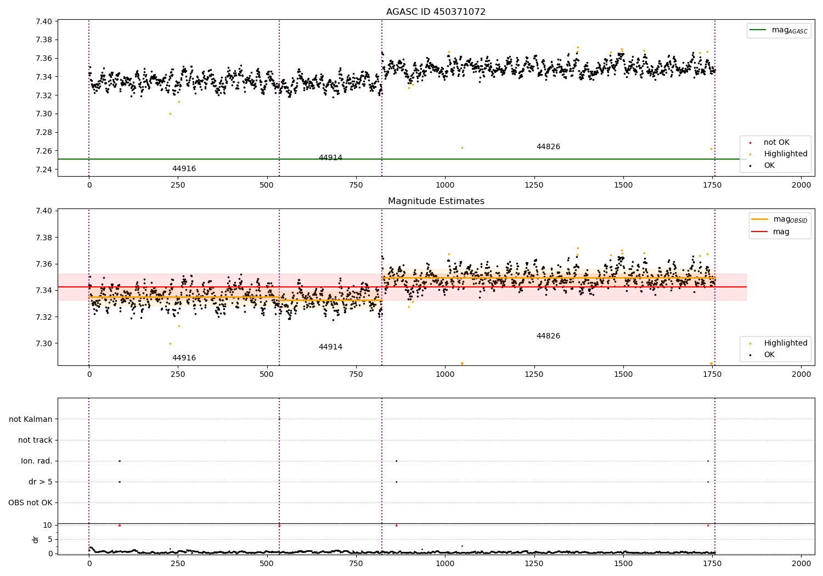Click the 'not OK' legend label
This screenshot has width=823, height=576.
(776, 143)
